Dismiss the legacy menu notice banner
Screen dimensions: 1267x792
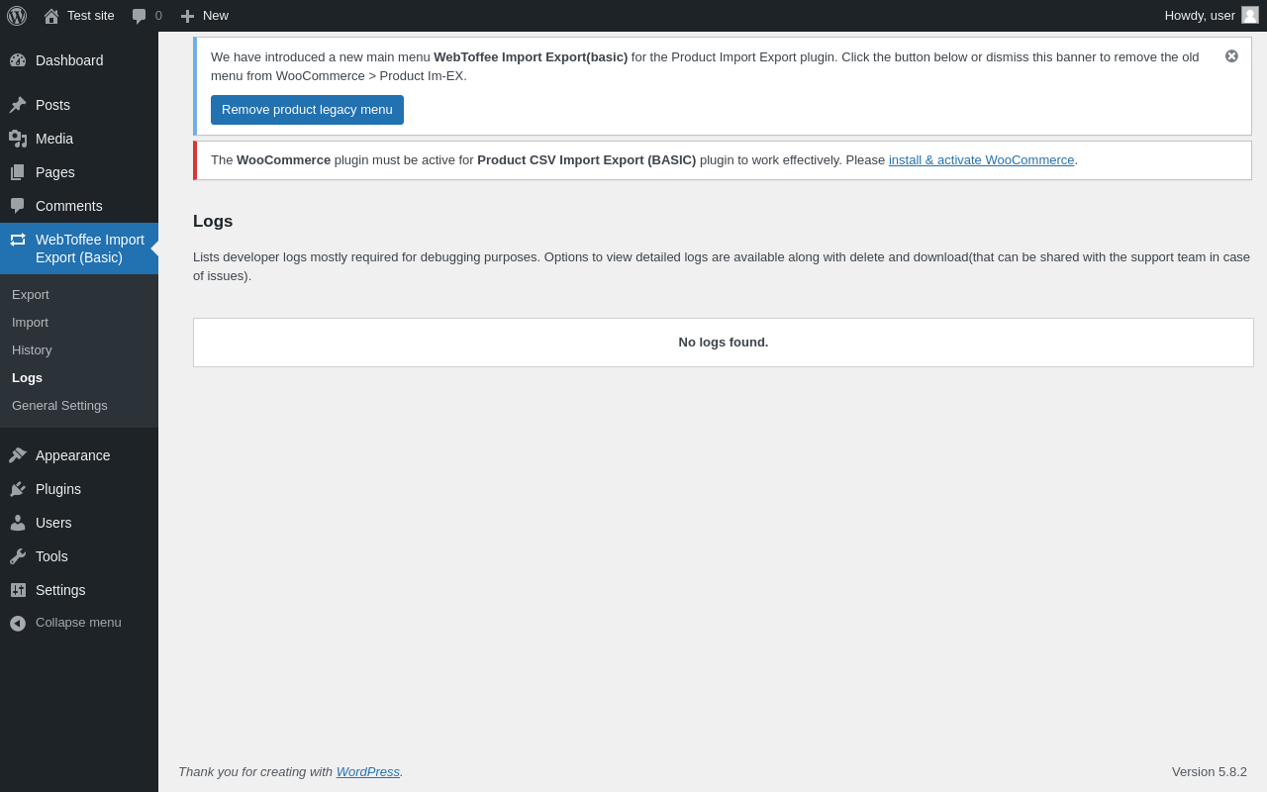click(1231, 56)
